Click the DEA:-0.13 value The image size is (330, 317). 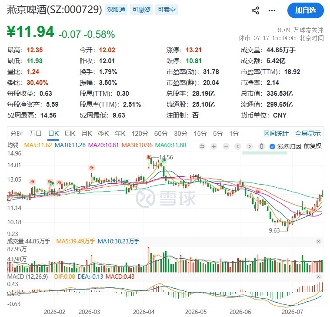90,277
